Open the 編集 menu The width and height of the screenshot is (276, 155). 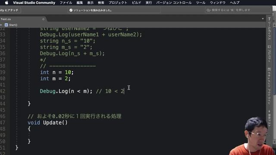point(79,3)
